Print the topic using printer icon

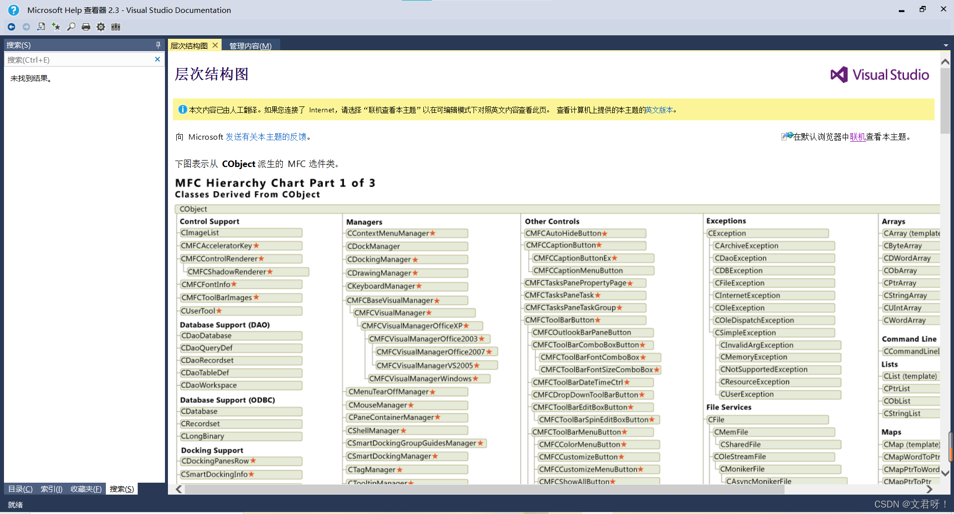[x=86, y=27]
